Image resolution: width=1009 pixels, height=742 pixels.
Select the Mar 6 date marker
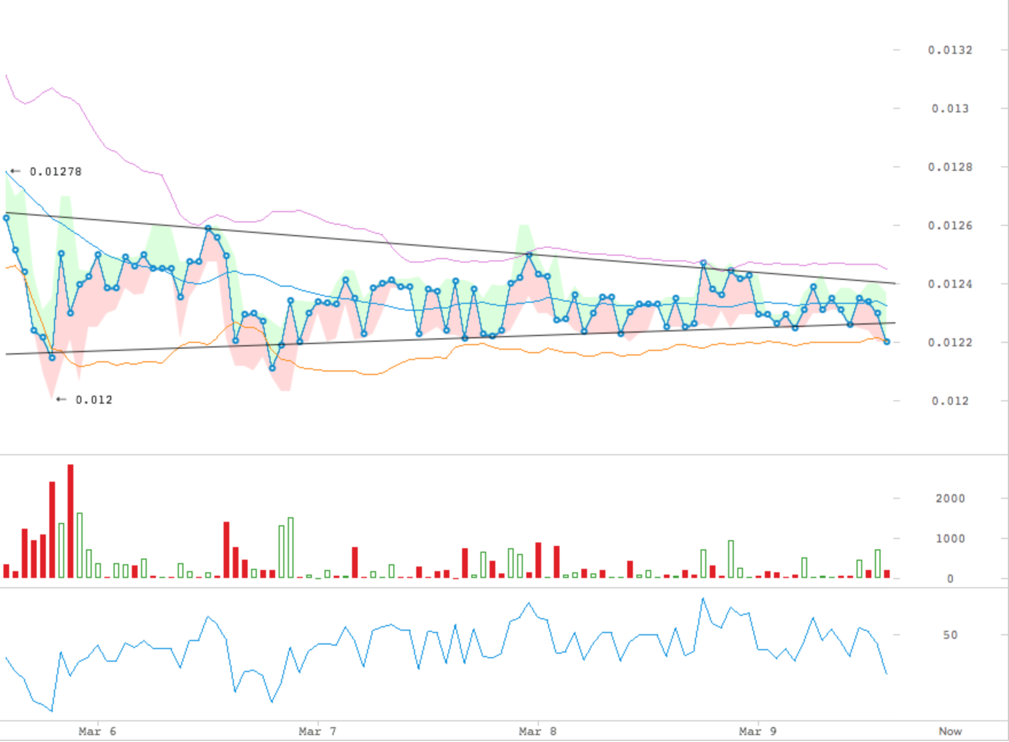click(x=97, y=732)
